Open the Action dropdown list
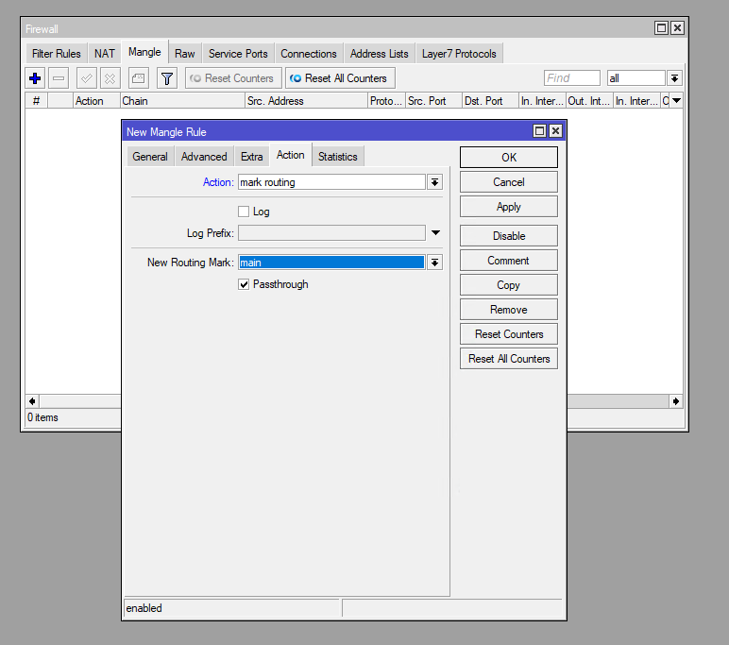Viewport: 729px width, 645px height. click(x=434, y=182)
